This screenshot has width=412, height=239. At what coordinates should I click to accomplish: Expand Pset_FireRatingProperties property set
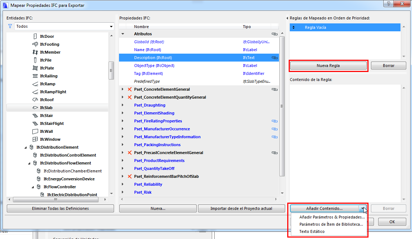click(x=123, y=121)
